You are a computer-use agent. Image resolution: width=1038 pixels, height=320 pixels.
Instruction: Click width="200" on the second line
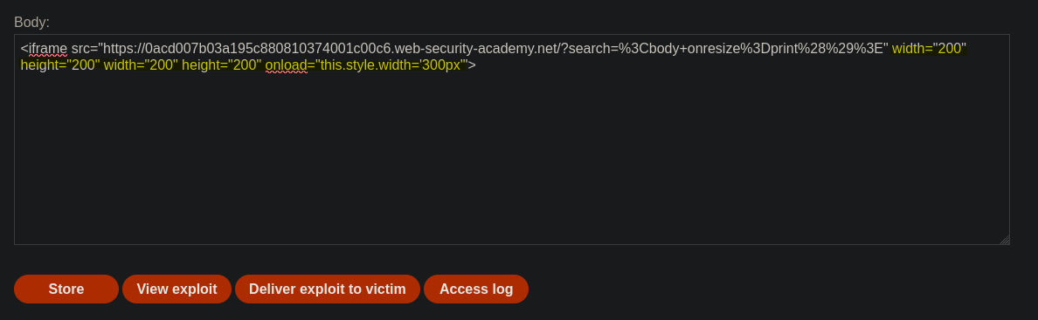[x=141, y=65]
